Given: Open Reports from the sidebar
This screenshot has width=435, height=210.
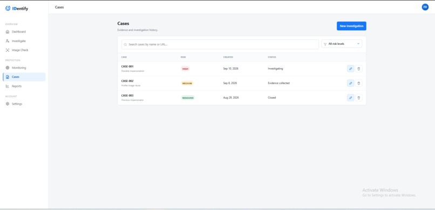Looking at the screenshot, I should pyautogui.click(x=24, y=86).
